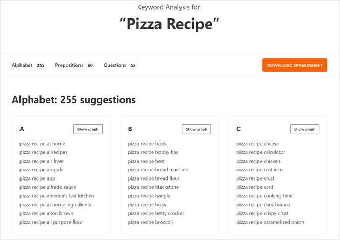Select pizza recipe betty crocker suggestion
The width and height of the screenshot is (340, 240).
pyautogui.click(x=156, y=213)
